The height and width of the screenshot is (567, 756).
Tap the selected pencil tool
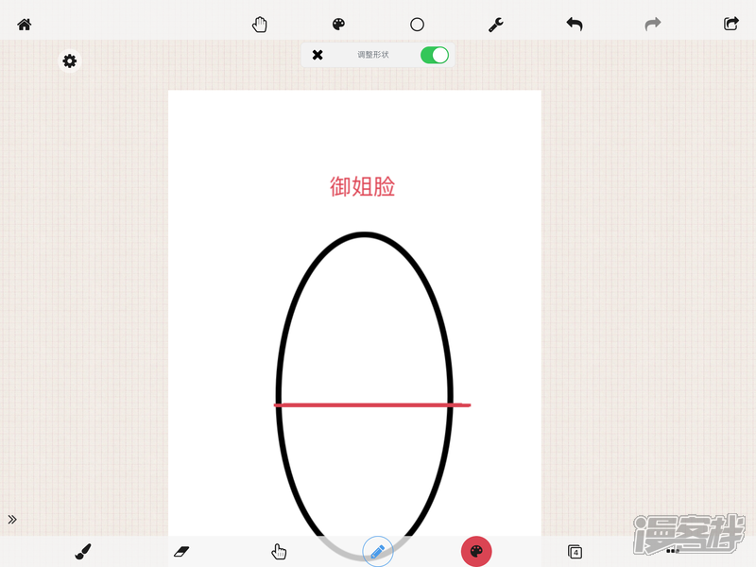(378, 551)
